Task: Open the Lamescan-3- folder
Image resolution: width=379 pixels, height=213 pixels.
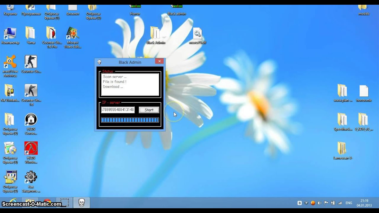Action: [343, 151]
